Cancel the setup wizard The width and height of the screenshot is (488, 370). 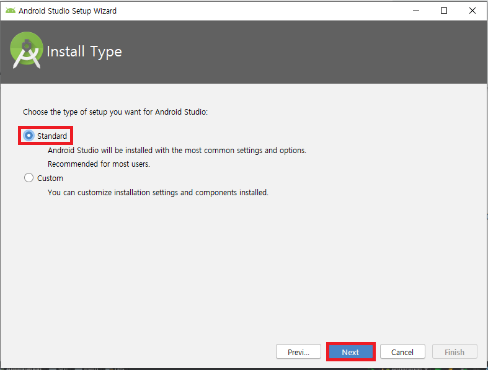coord(402,352)
